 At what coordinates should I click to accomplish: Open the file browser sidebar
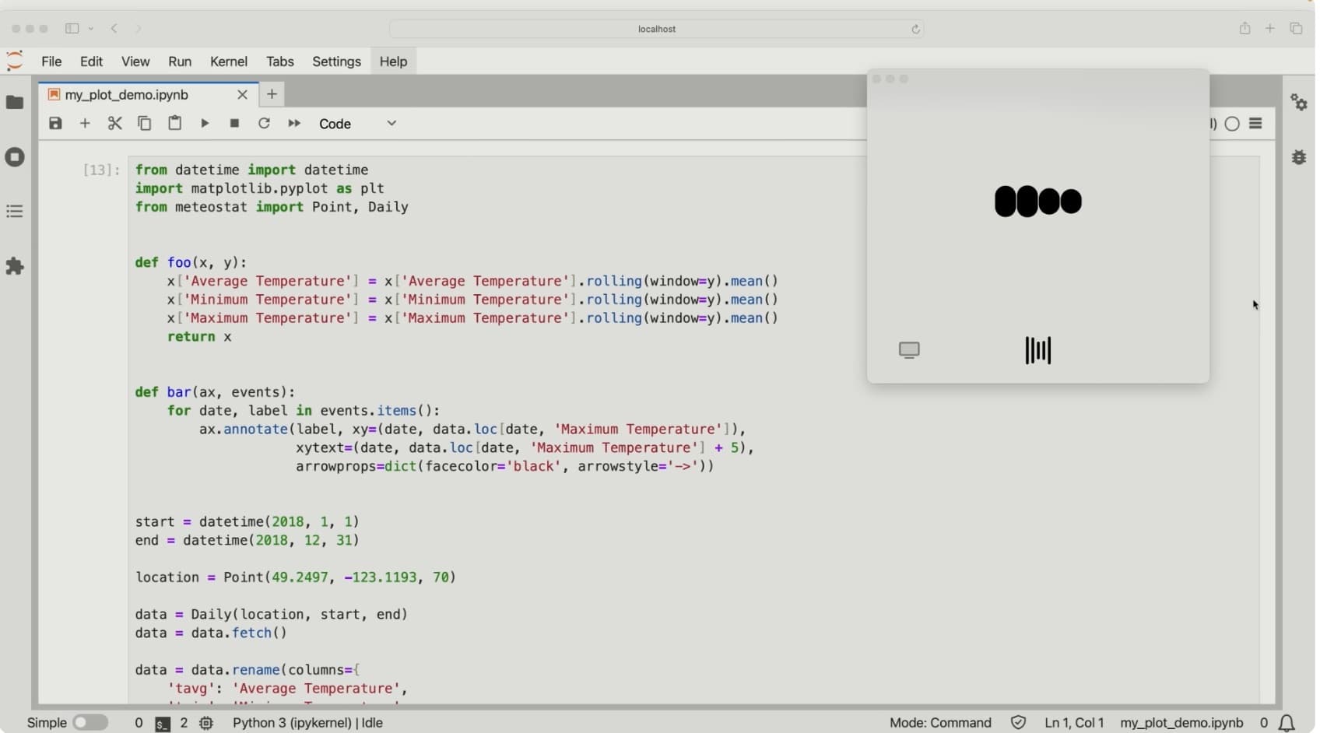[15, 103]
